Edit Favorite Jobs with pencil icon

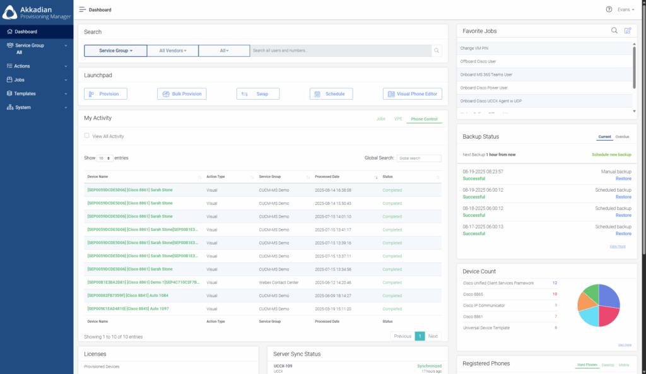(x=628, y=30)
